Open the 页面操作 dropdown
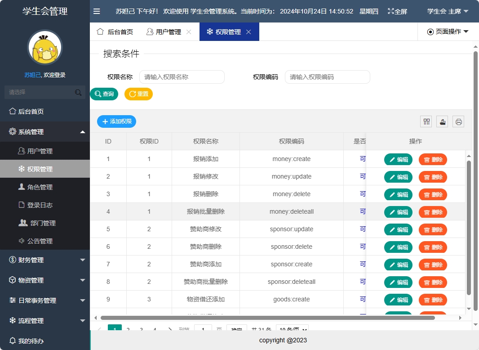This screenshot has width=479, height=350. point(448,31)
